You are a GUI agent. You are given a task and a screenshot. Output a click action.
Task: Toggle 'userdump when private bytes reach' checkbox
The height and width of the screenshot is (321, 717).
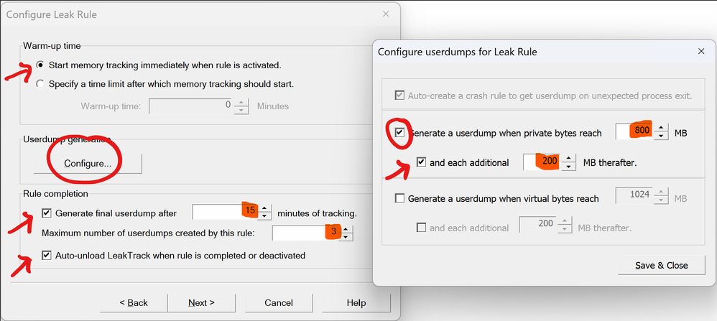pyautogui.click(x=399, y=133)
